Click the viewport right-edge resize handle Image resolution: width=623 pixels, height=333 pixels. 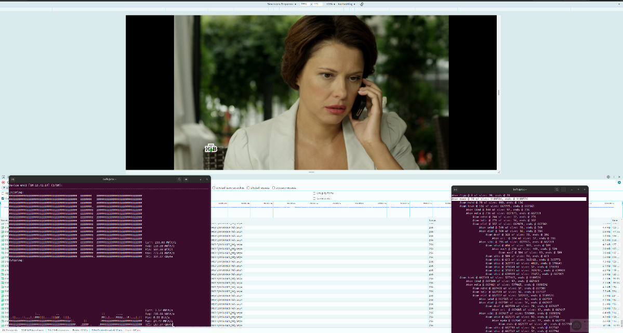pyautogui.click(x=499, y=92)
